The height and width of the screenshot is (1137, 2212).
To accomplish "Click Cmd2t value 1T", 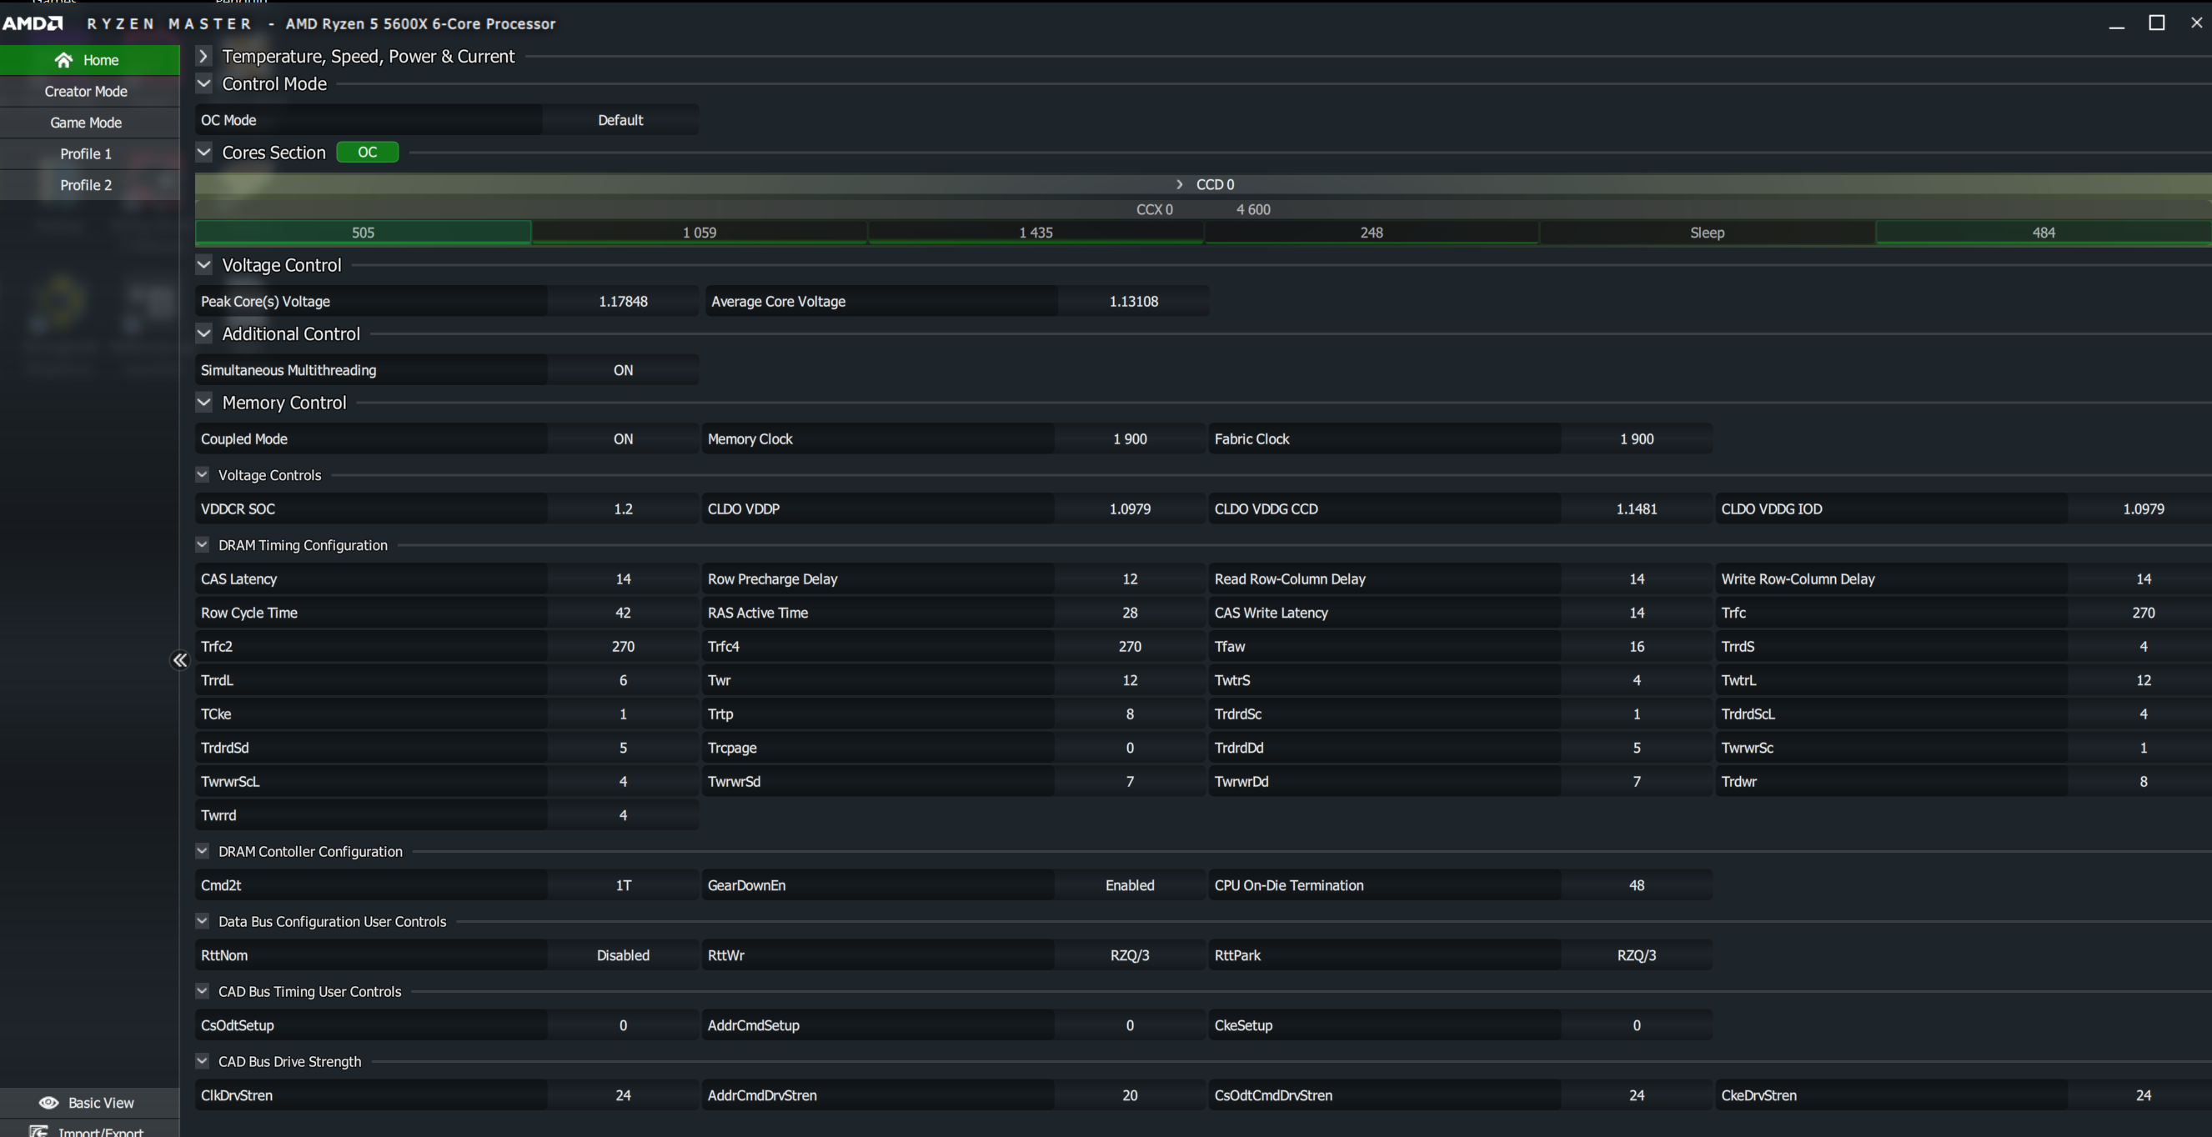I will tap(624, 885).
